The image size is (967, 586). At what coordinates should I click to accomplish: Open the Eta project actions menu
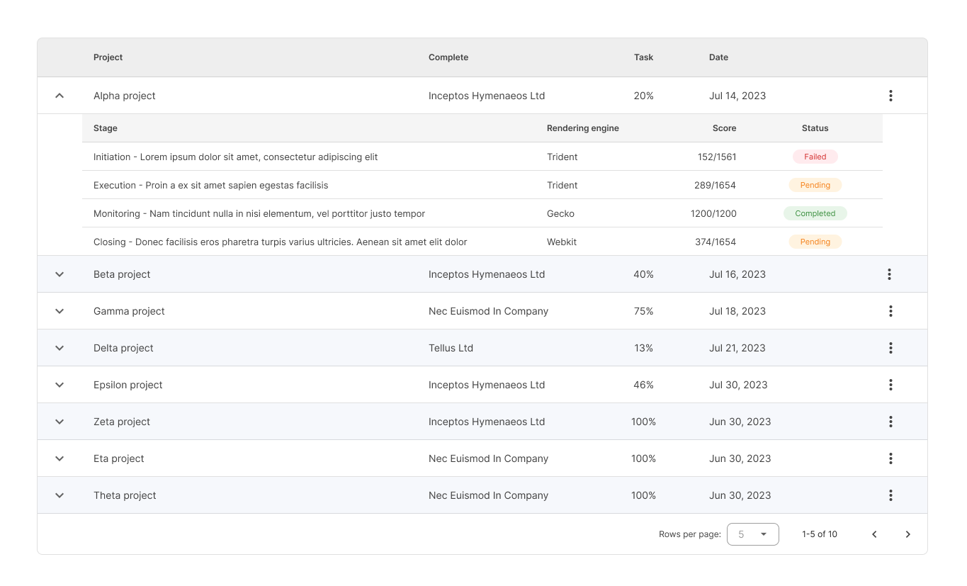pos(890,458)
